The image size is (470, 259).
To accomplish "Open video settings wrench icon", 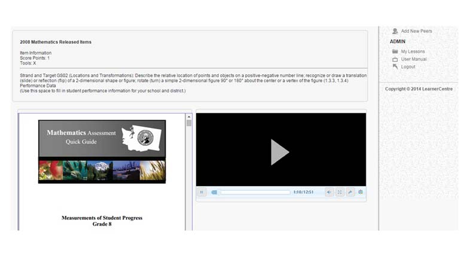I will coord(350,193).
